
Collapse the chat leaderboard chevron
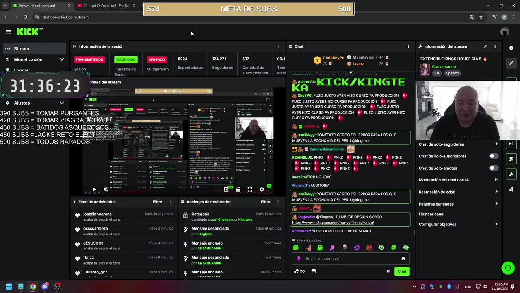click(351, 71)
